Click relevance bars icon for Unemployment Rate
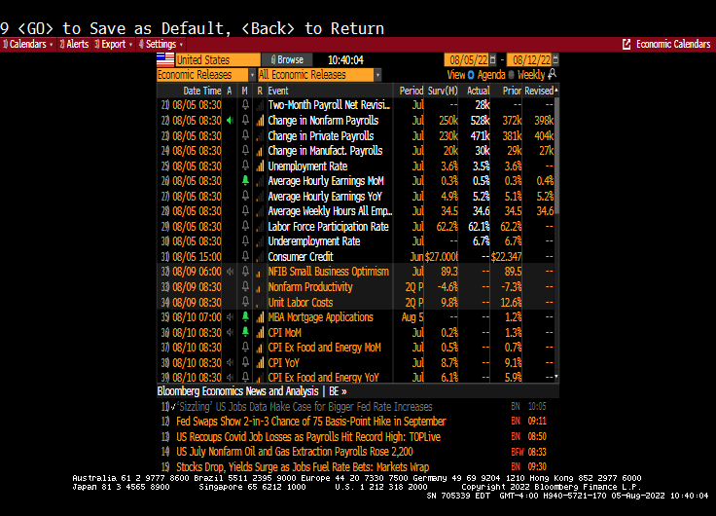 point(260,166)
